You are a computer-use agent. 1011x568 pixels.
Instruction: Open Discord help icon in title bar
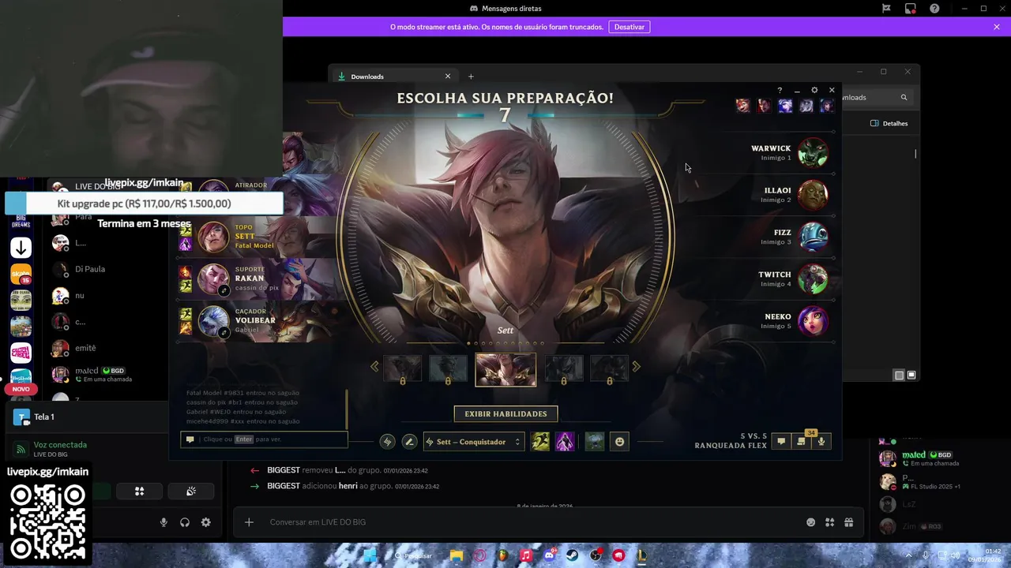point(934,9)
